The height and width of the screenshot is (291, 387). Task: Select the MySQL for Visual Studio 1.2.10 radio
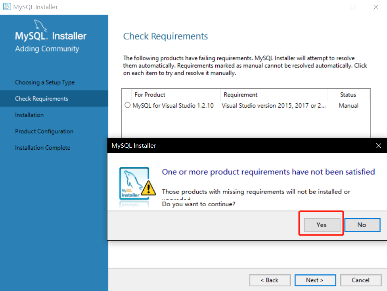point(127,105)
